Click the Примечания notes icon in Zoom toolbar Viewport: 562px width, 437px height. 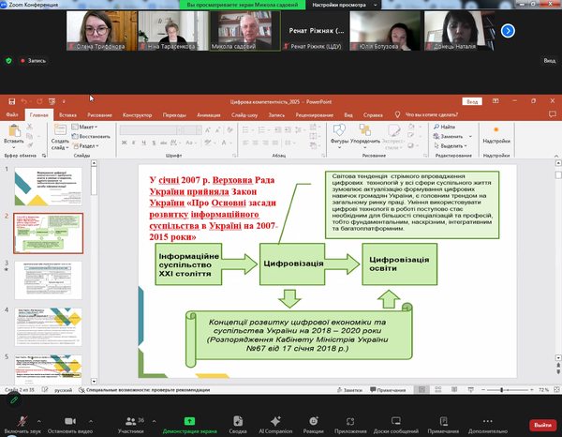(444, 421)
